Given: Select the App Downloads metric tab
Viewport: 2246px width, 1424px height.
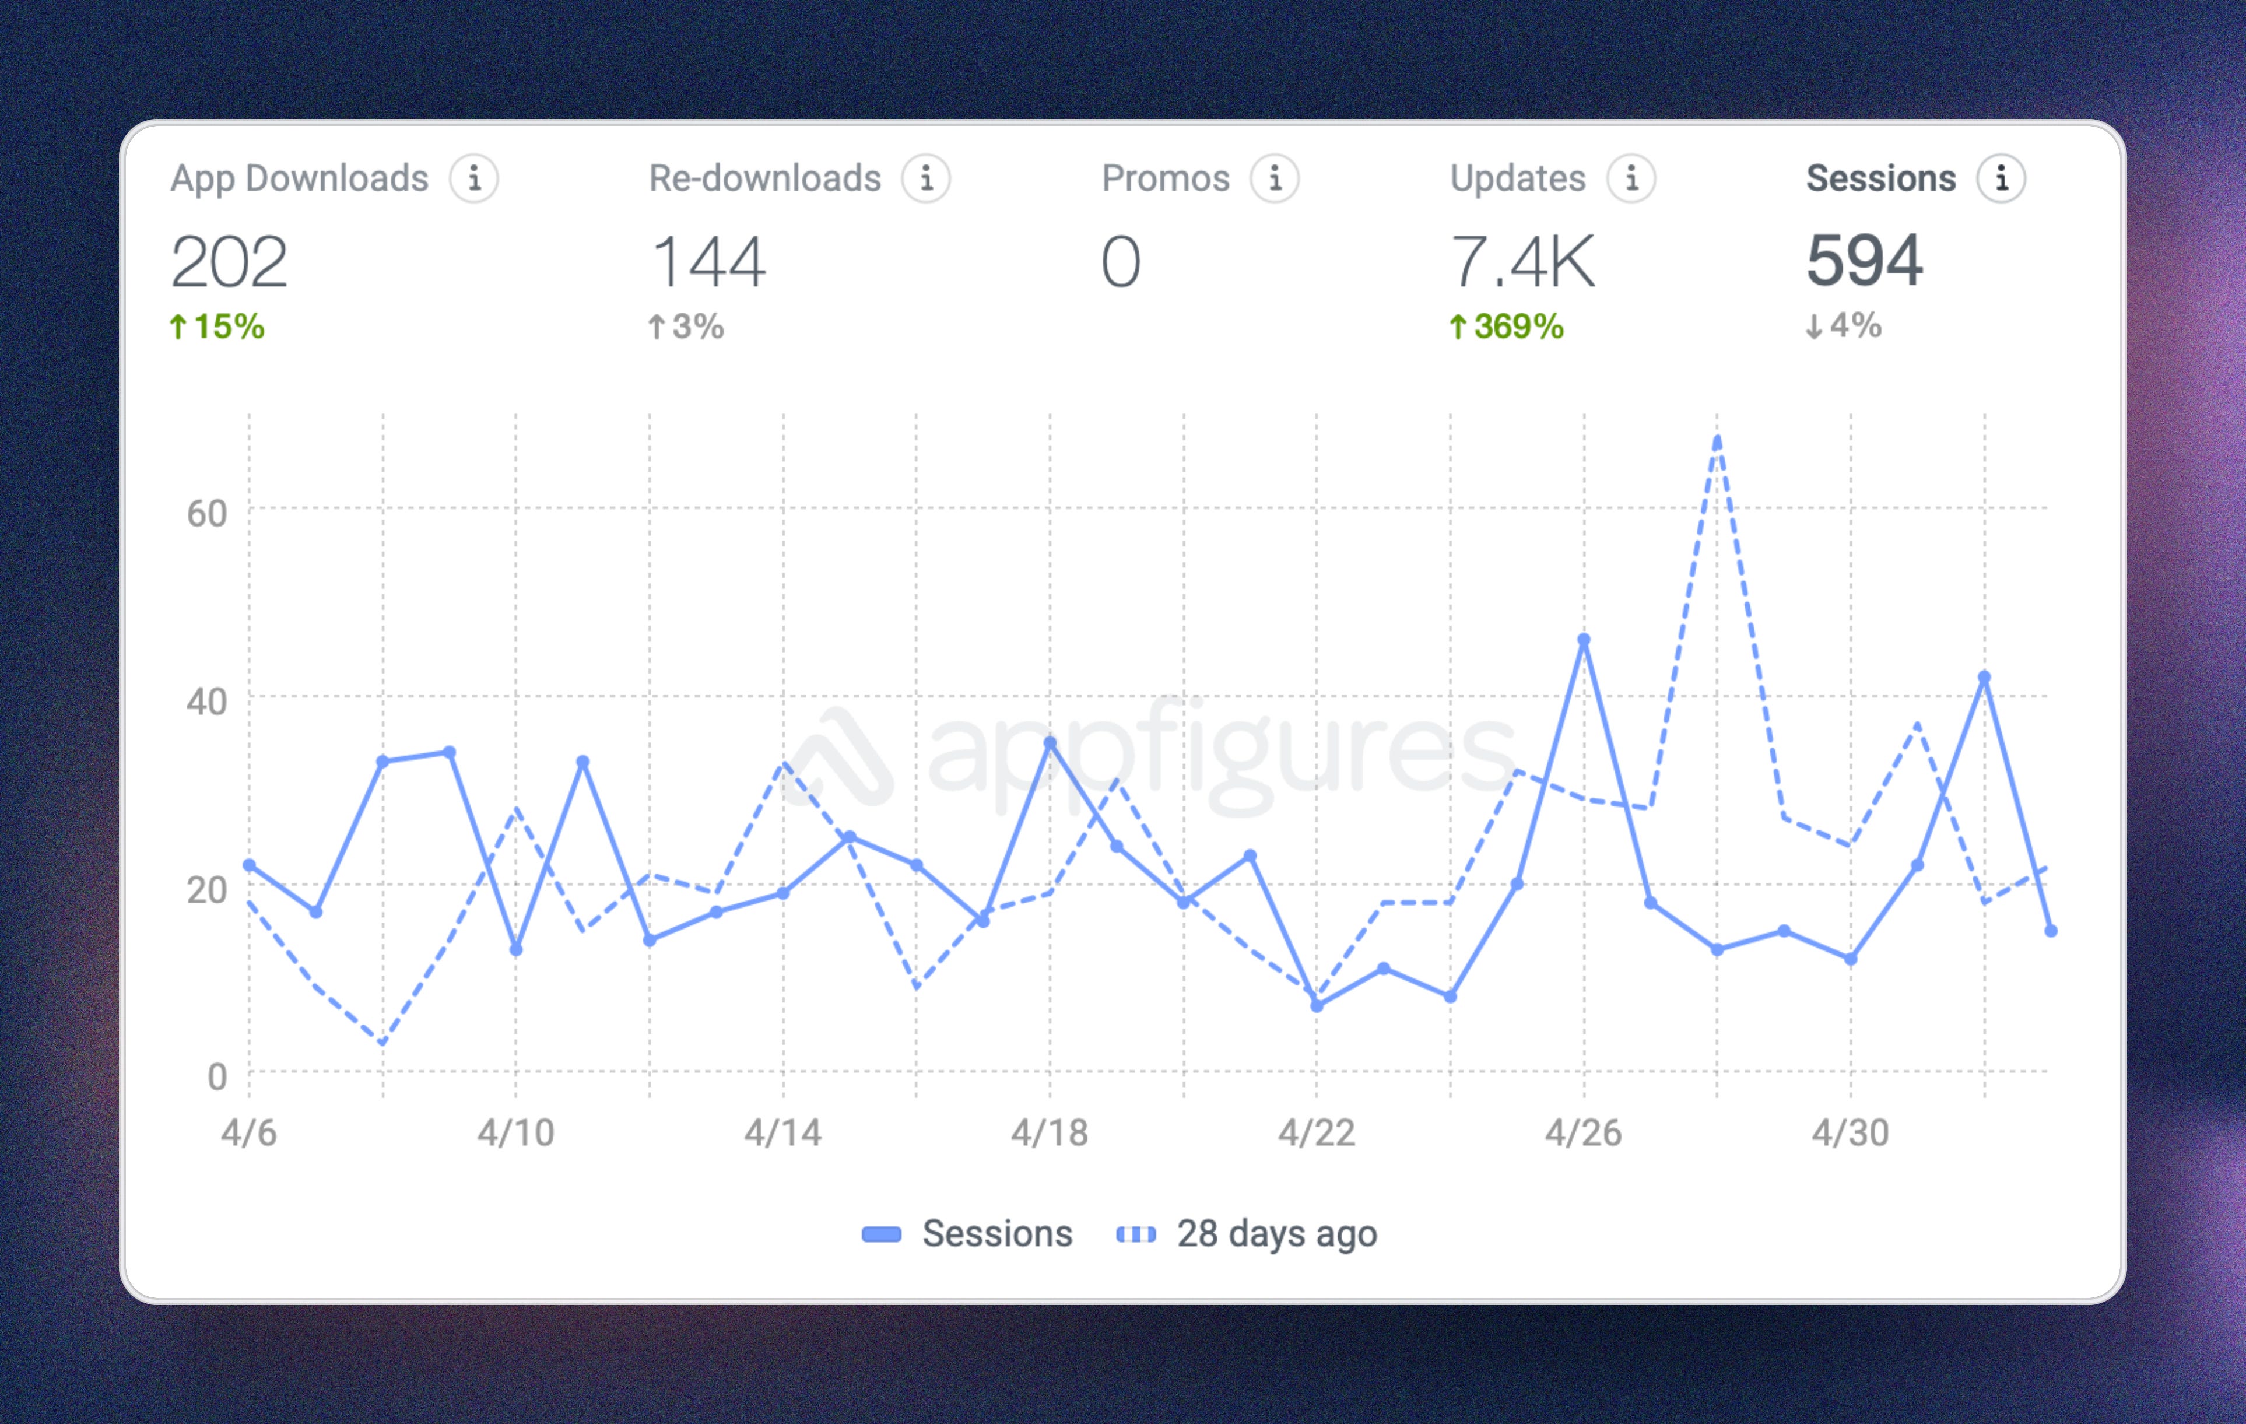Looking at the screenshot, I should coord(299,178).
